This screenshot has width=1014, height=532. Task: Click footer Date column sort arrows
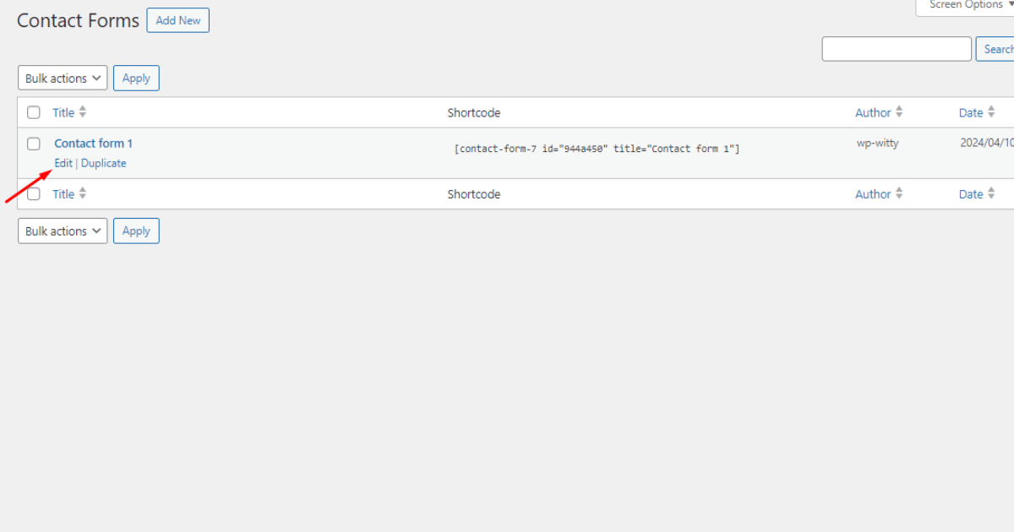(991, 193)
